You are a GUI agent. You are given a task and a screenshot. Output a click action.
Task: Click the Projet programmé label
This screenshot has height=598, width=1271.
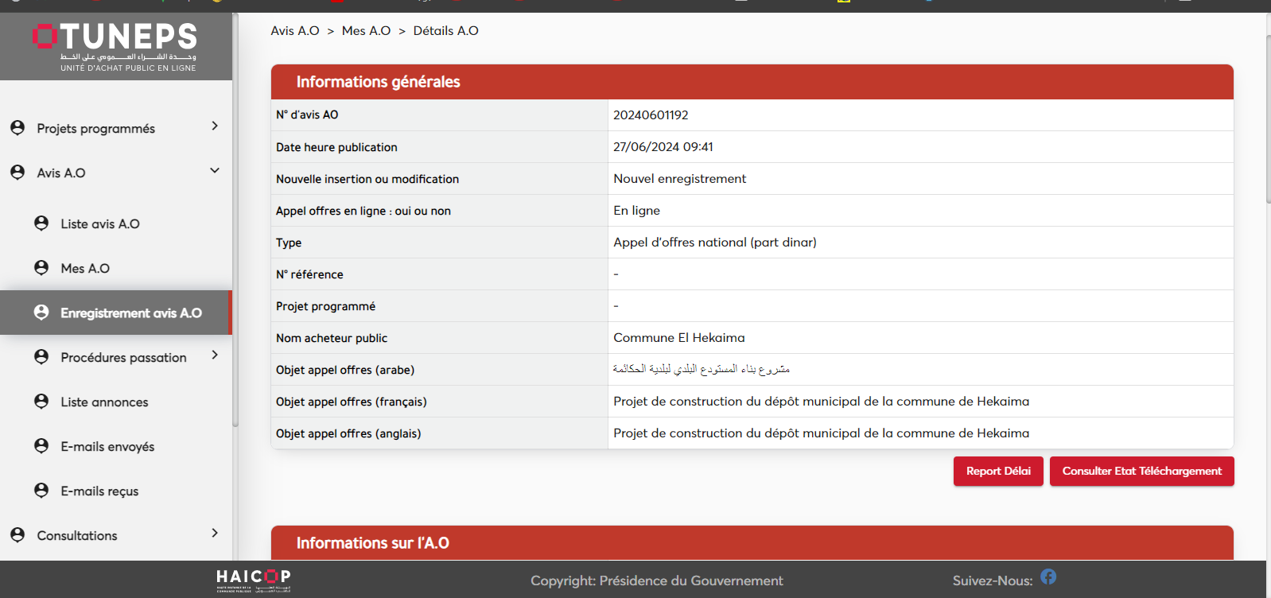tap(325, 306)
